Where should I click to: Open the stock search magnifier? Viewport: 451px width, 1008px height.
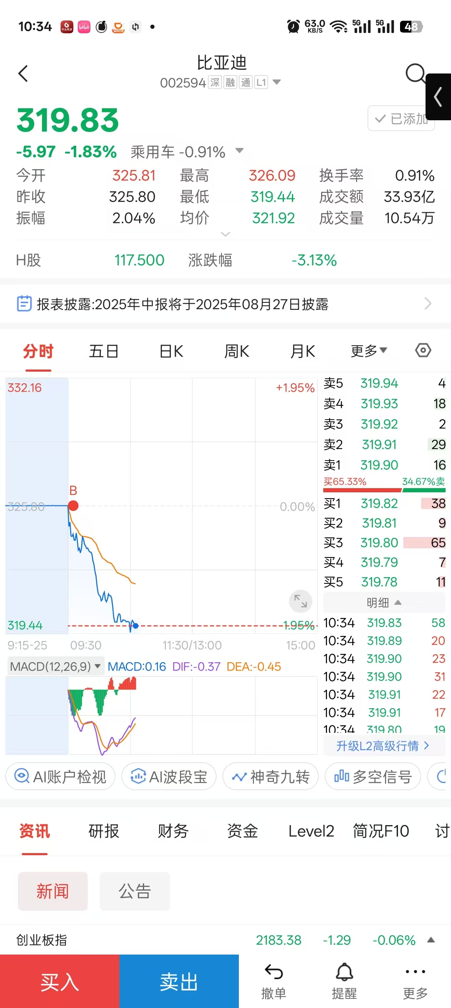pos(415,73)
